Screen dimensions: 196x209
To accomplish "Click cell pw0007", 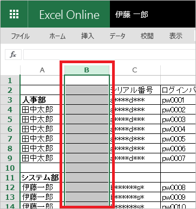I will point(178,158).
